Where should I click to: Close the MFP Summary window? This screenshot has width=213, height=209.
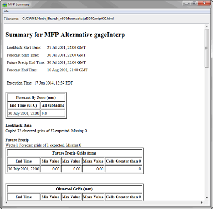204,3
